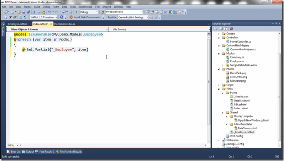Open the Toolbox side panel
284x161 pixels.
tap(3, 29)
